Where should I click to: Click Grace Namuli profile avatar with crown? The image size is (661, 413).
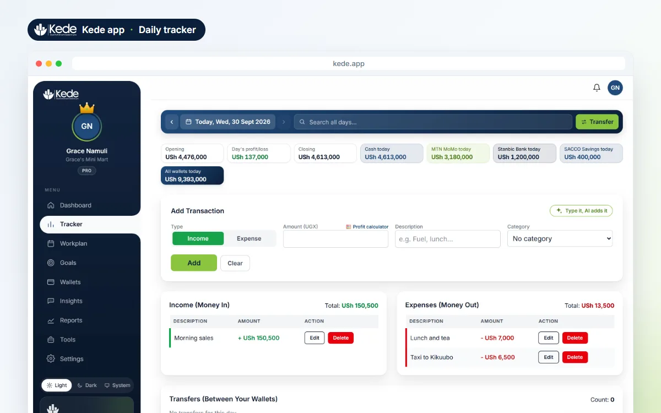(x=86, y=126)
